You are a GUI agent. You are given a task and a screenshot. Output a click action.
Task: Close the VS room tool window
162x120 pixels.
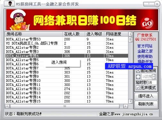(157, 4)
